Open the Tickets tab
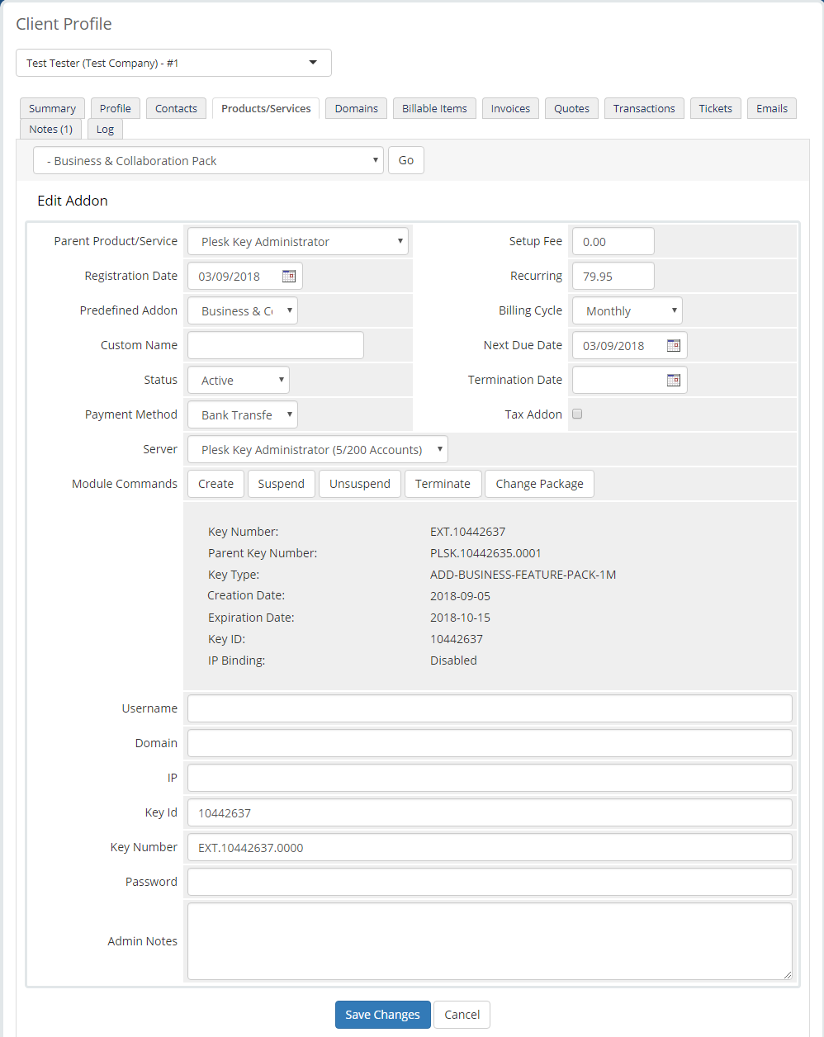 tap(715, 108)
